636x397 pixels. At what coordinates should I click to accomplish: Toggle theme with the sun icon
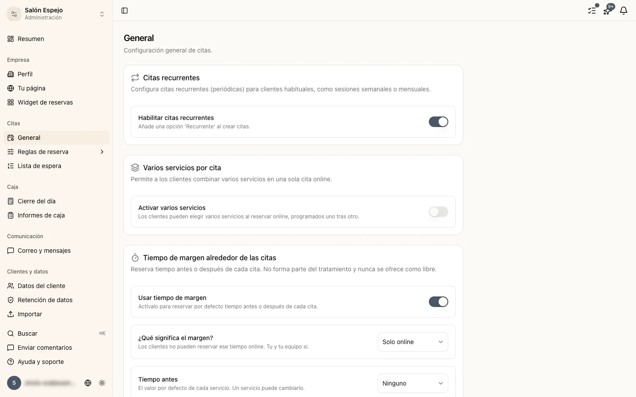[x=102, y=383]
